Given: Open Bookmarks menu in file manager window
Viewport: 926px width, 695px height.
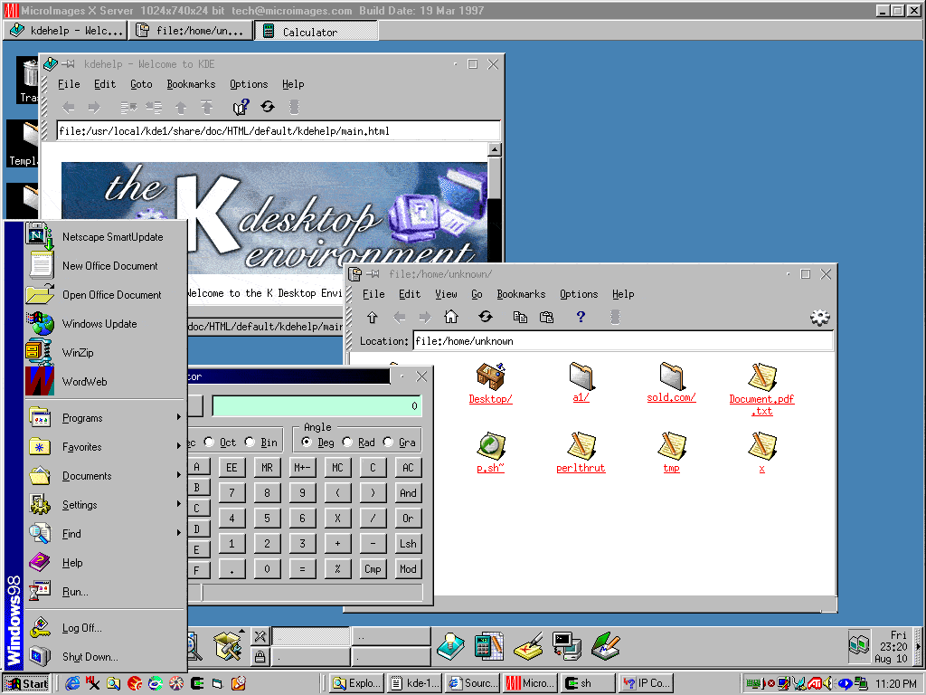Looking at the screenshot, I should (x=521, y=294).
